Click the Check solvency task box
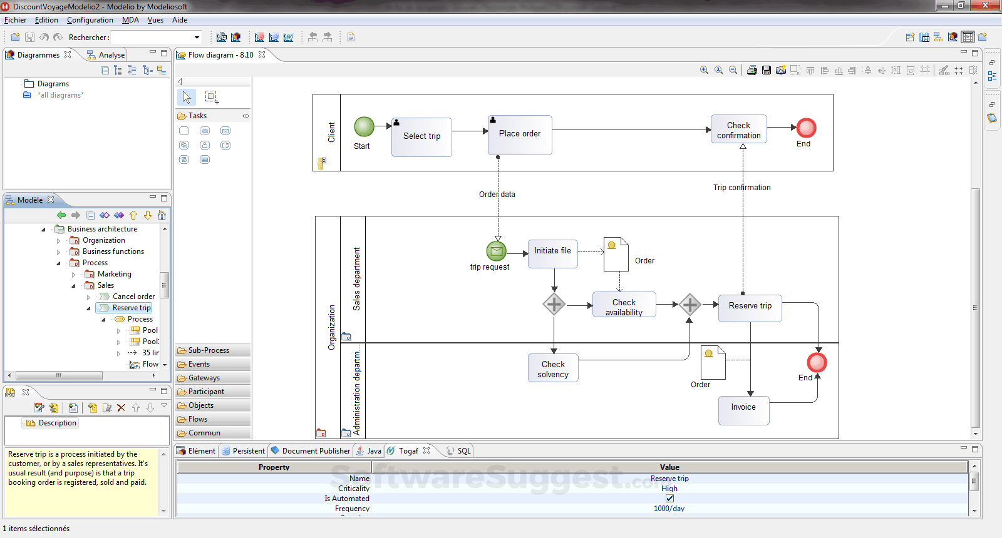This screenshot has width=1002, height=538. point(553,369)
